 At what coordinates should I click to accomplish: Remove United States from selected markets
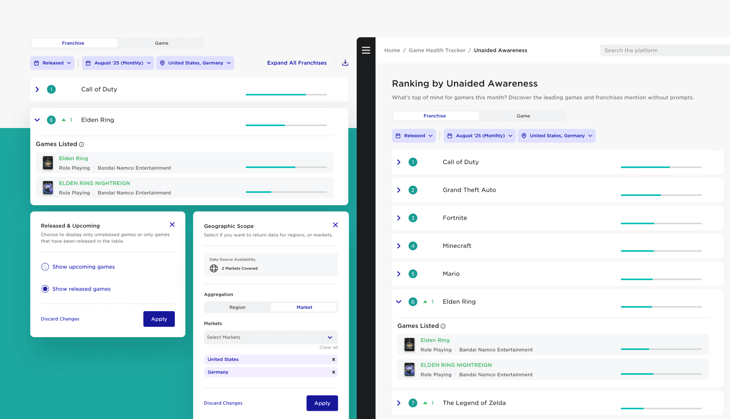(x=334, y=360)
